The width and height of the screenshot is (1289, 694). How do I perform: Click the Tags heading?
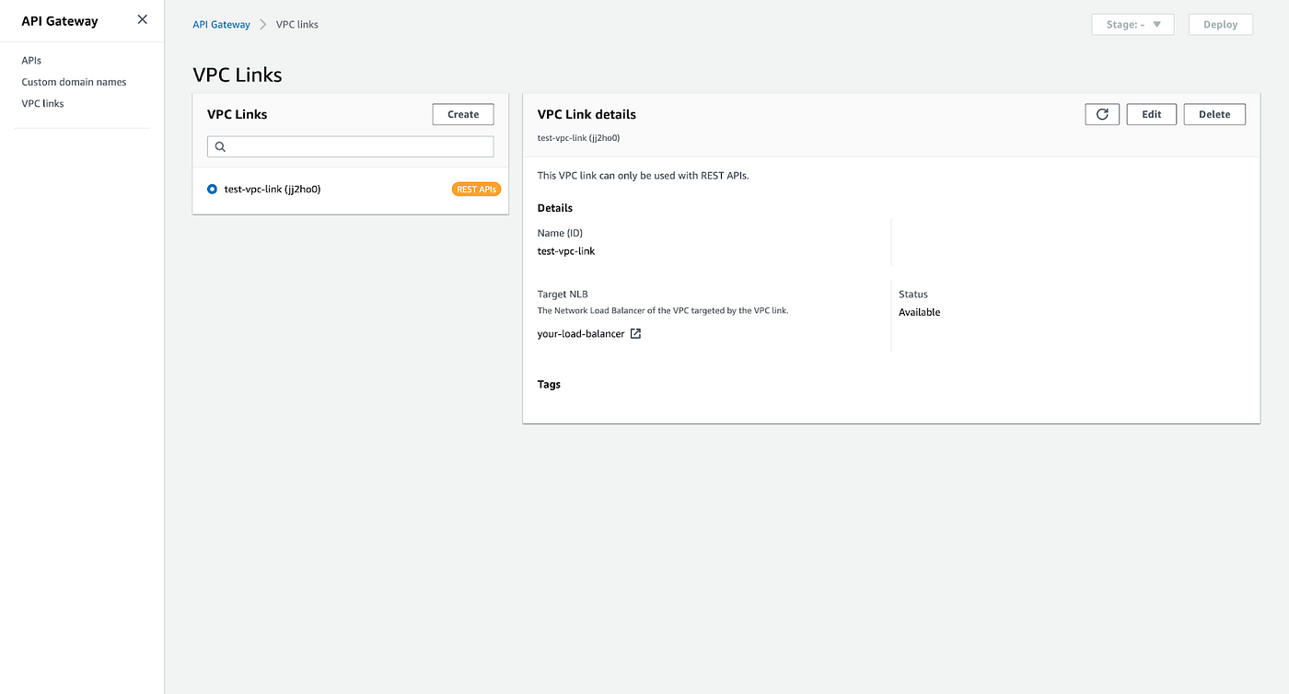(549, 384)
